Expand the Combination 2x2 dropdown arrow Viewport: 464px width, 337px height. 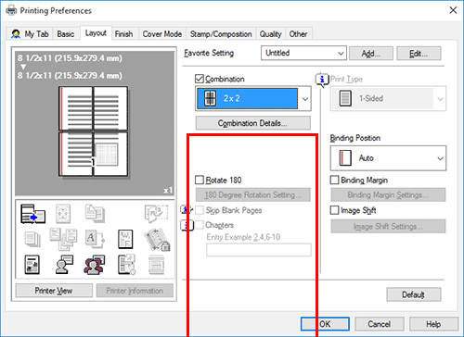(x=305, y=99)
